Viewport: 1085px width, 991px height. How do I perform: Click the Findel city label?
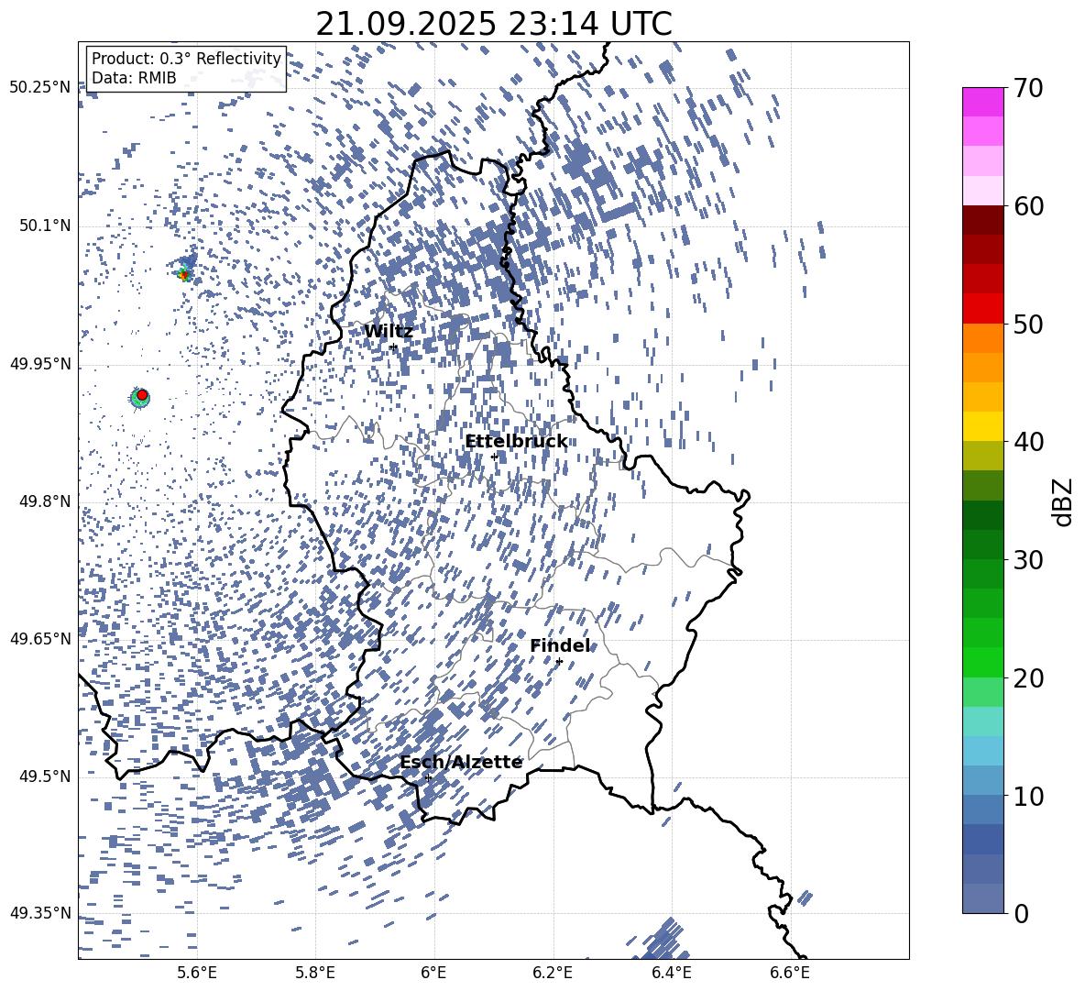[x=560, y=645]
